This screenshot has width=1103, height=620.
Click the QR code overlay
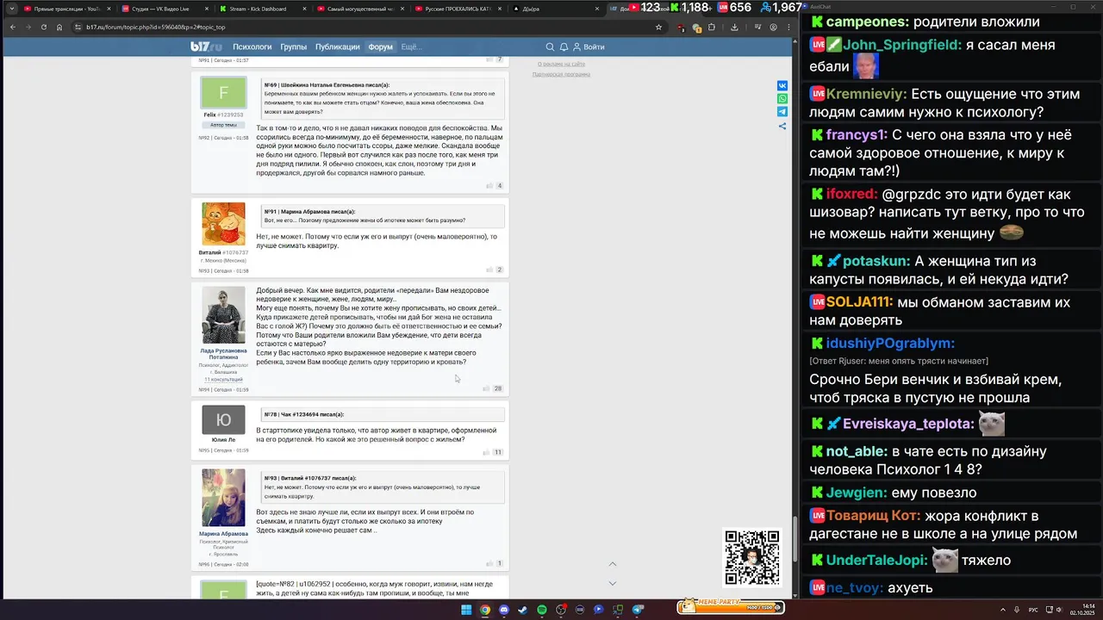click(752, 557)
